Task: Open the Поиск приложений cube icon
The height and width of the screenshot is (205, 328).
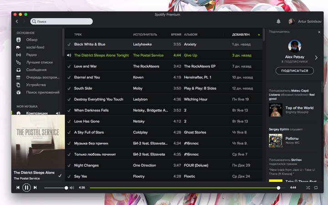Action: pyautogui.click(x=18, y=92)
